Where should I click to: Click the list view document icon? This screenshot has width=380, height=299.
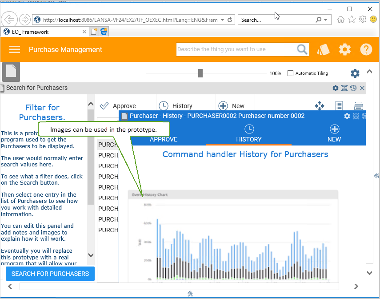point(339,105)
